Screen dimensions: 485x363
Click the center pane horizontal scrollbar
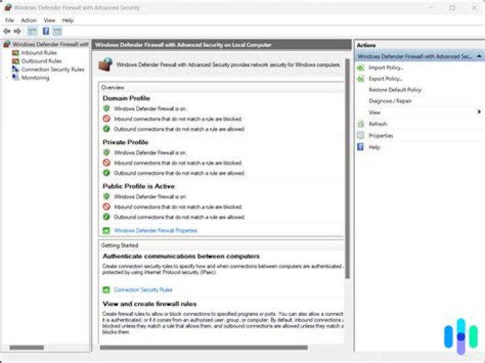coord(204,348)
